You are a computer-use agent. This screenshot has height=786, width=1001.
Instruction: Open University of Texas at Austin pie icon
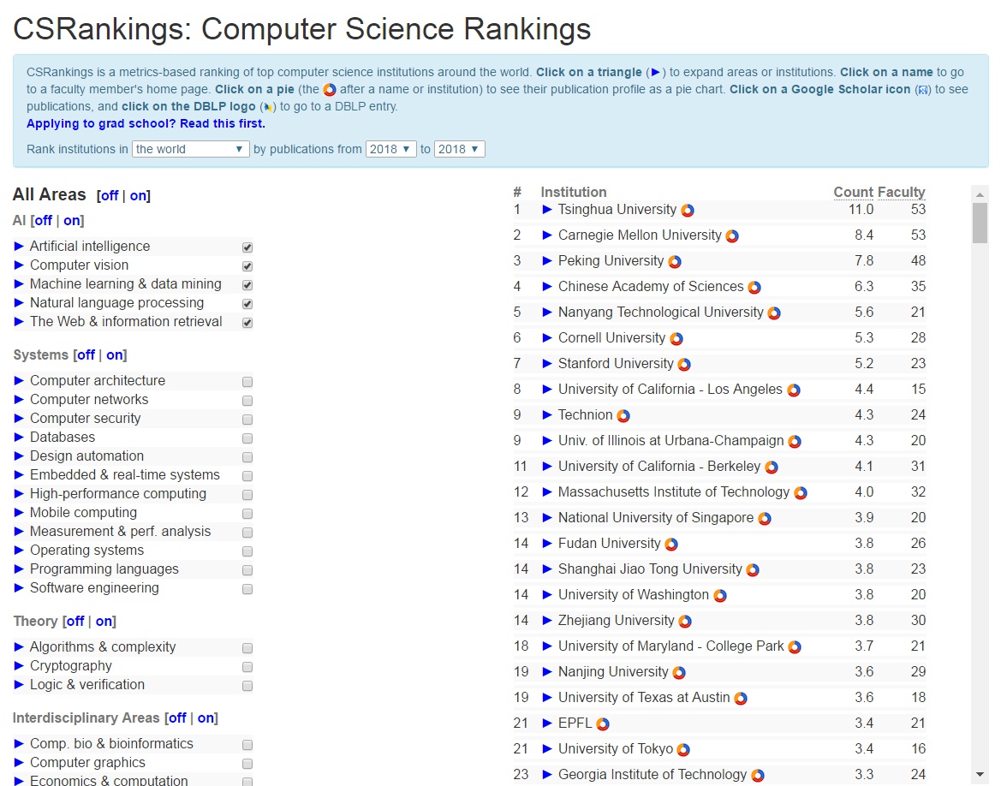point(741,699)
